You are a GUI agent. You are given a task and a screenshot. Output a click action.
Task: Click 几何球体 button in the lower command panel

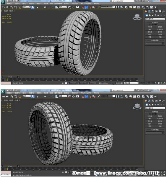(160, 119)
